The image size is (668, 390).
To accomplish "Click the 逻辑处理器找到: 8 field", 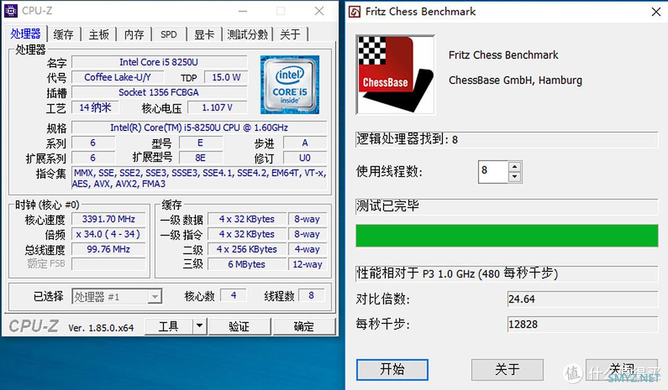I will [507, 140].
